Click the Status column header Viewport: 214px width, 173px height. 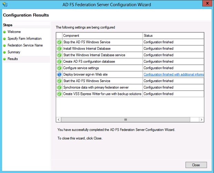(173, 36)
